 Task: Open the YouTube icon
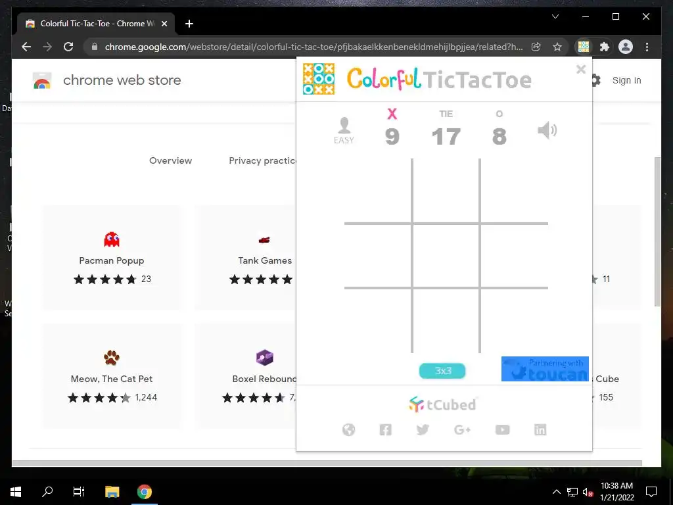tap(502, 429)
